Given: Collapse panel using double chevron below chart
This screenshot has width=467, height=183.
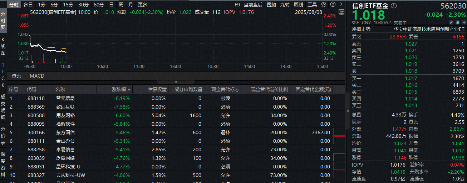Looking at the screenshot, I should (176, 82).
